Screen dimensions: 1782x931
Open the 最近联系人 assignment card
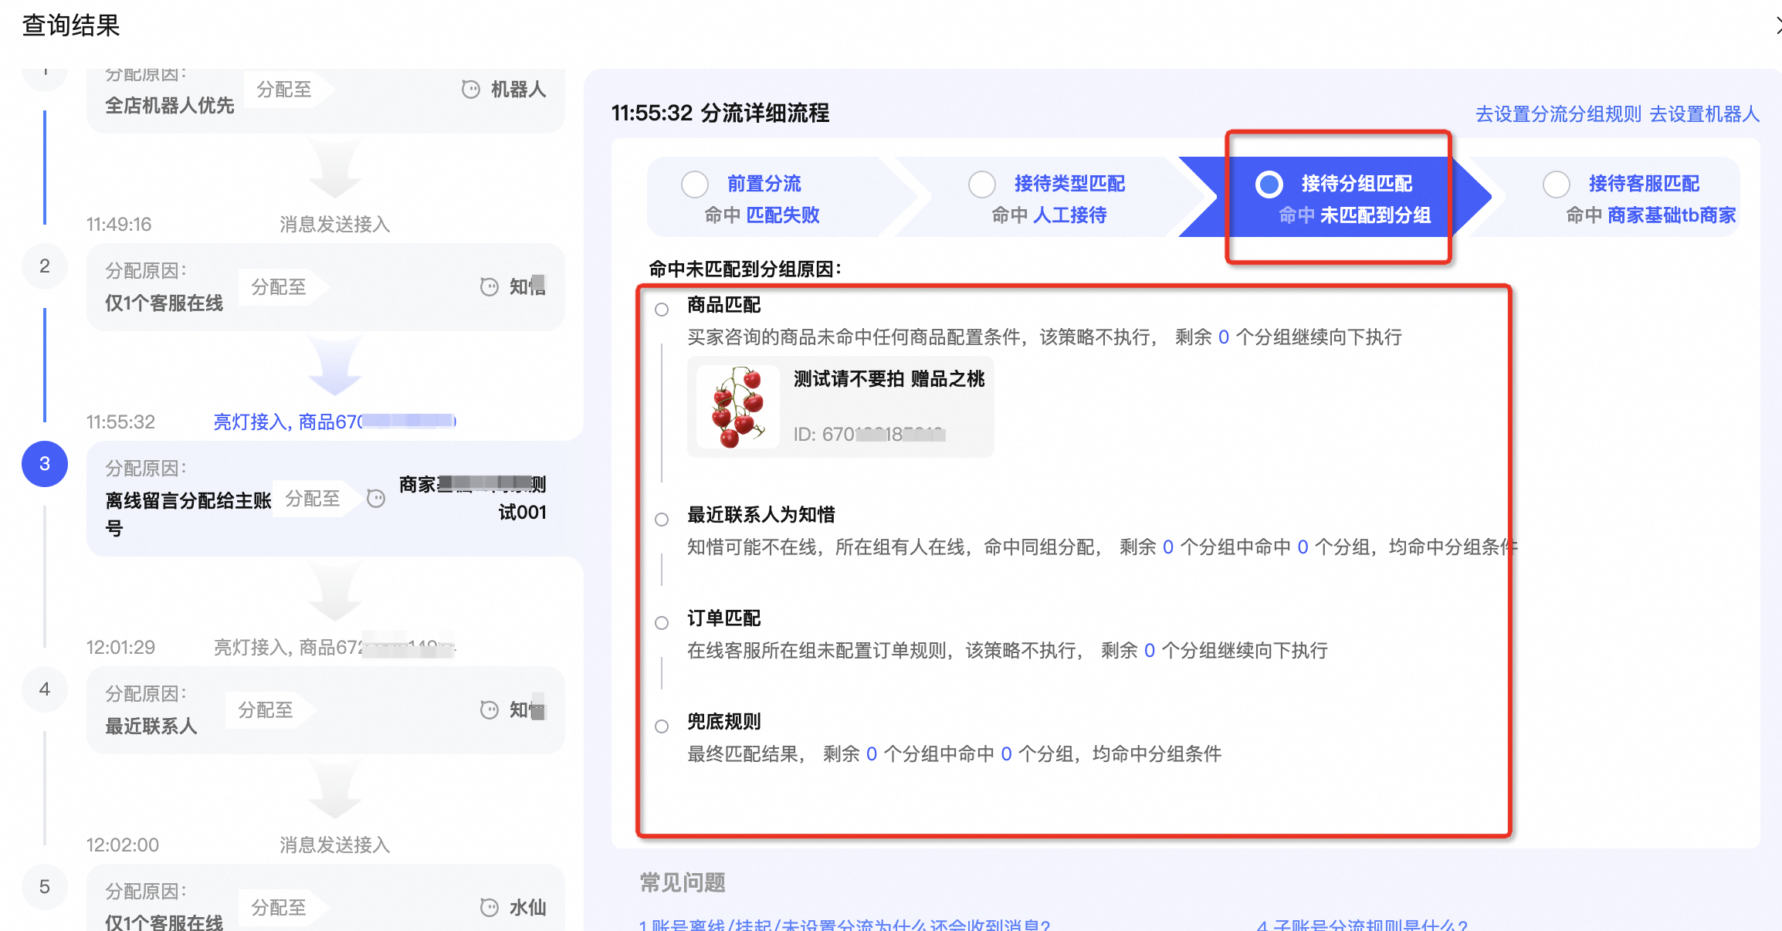pyautogui.click(x=325, y=710)
